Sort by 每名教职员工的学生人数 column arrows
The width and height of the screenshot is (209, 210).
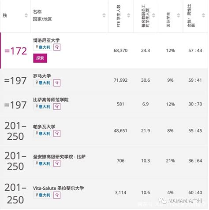coord(153,15)
